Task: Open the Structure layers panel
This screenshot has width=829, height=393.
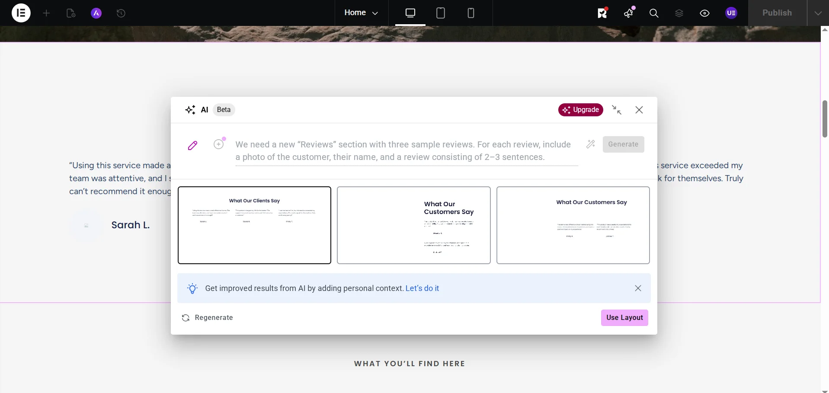Action: 679,13
